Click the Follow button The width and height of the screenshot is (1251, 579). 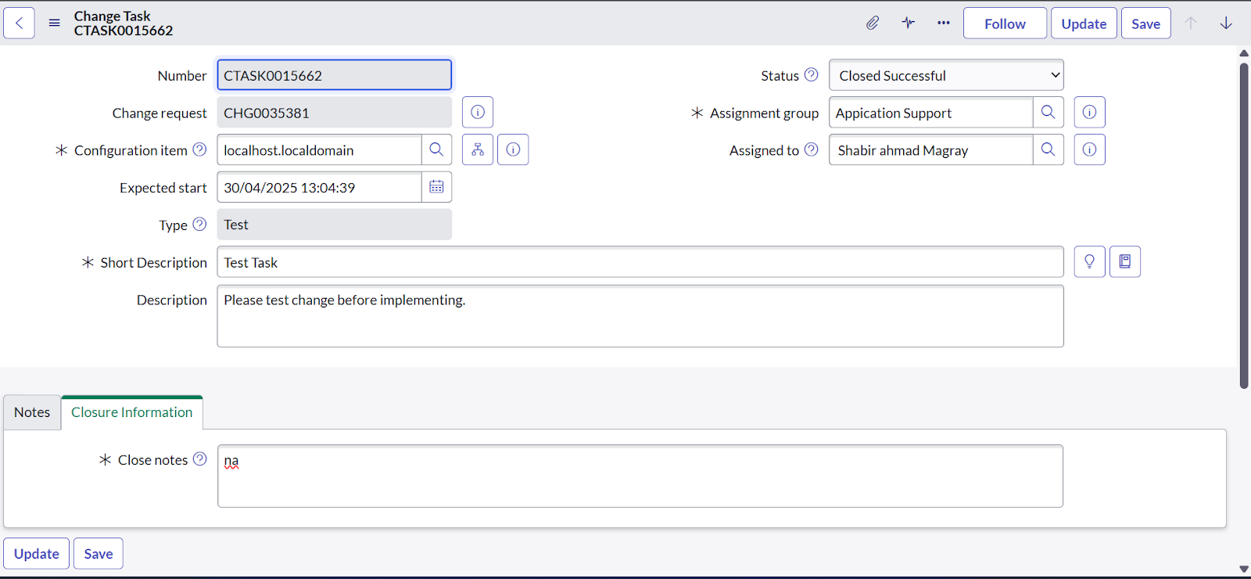coord(1004,23)
